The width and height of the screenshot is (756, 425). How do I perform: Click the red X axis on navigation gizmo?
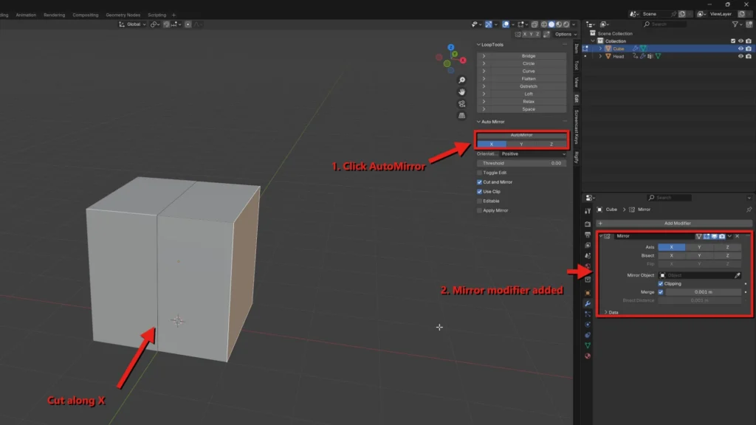pyautogui.click(x=463, y=61)
